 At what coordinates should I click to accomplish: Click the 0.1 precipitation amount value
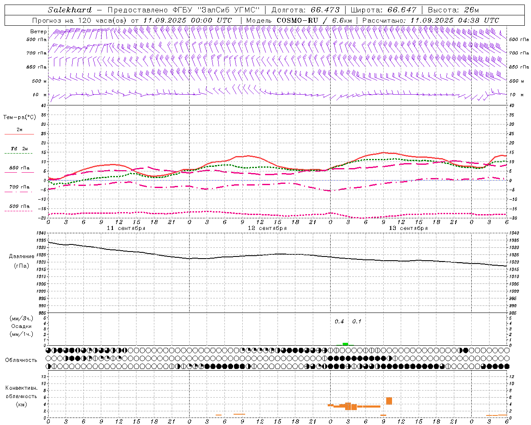(357, 321)
